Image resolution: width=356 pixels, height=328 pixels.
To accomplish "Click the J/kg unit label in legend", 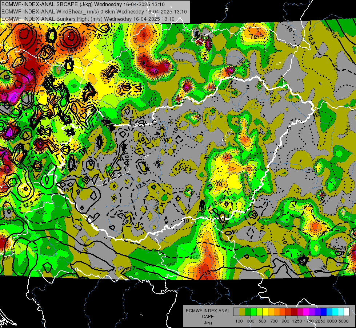I will point(208,323).
